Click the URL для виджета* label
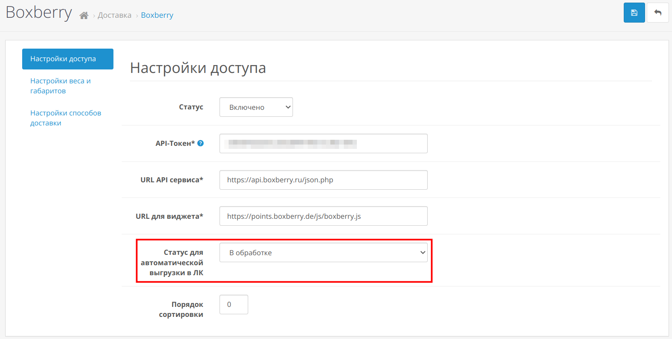The width and height of the screenshot is (672, 339). point(170,216)
